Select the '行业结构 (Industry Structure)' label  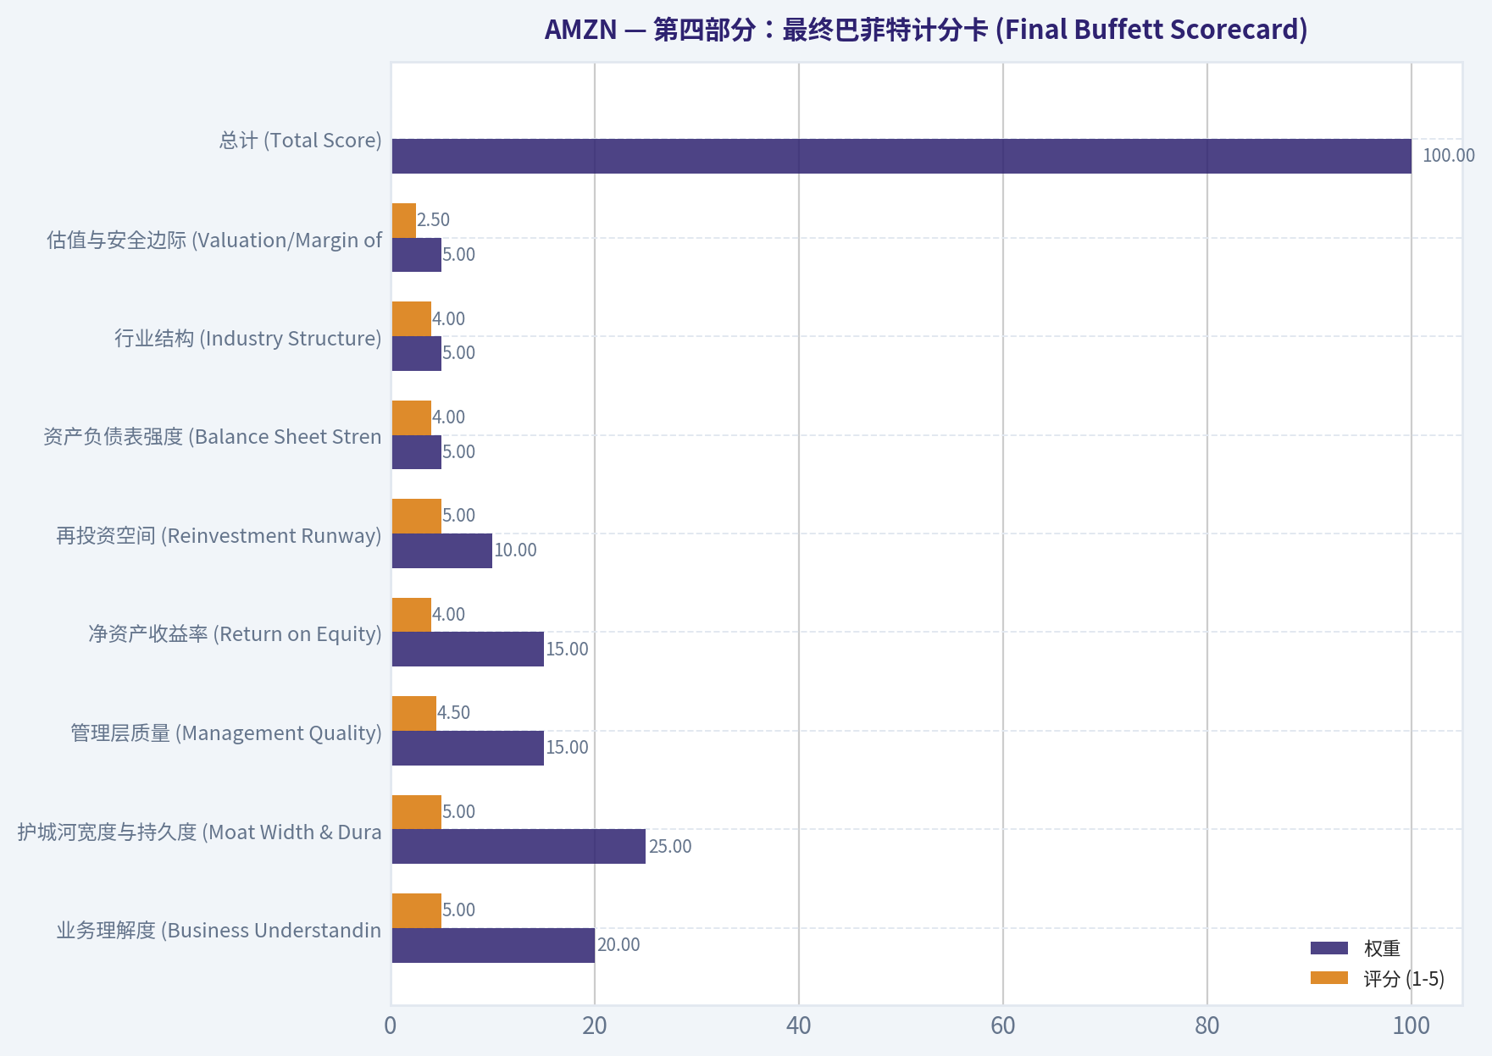(248, 339)
